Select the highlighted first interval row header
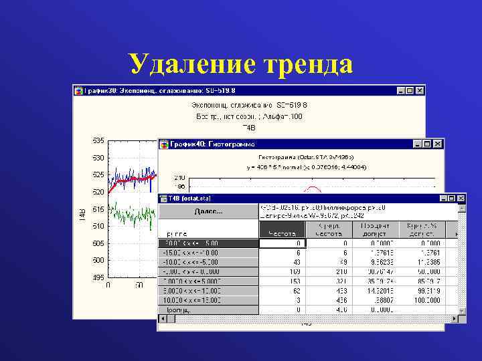Image resolution: width=482 pixels, height=361 pixels. tap(208, 243)
